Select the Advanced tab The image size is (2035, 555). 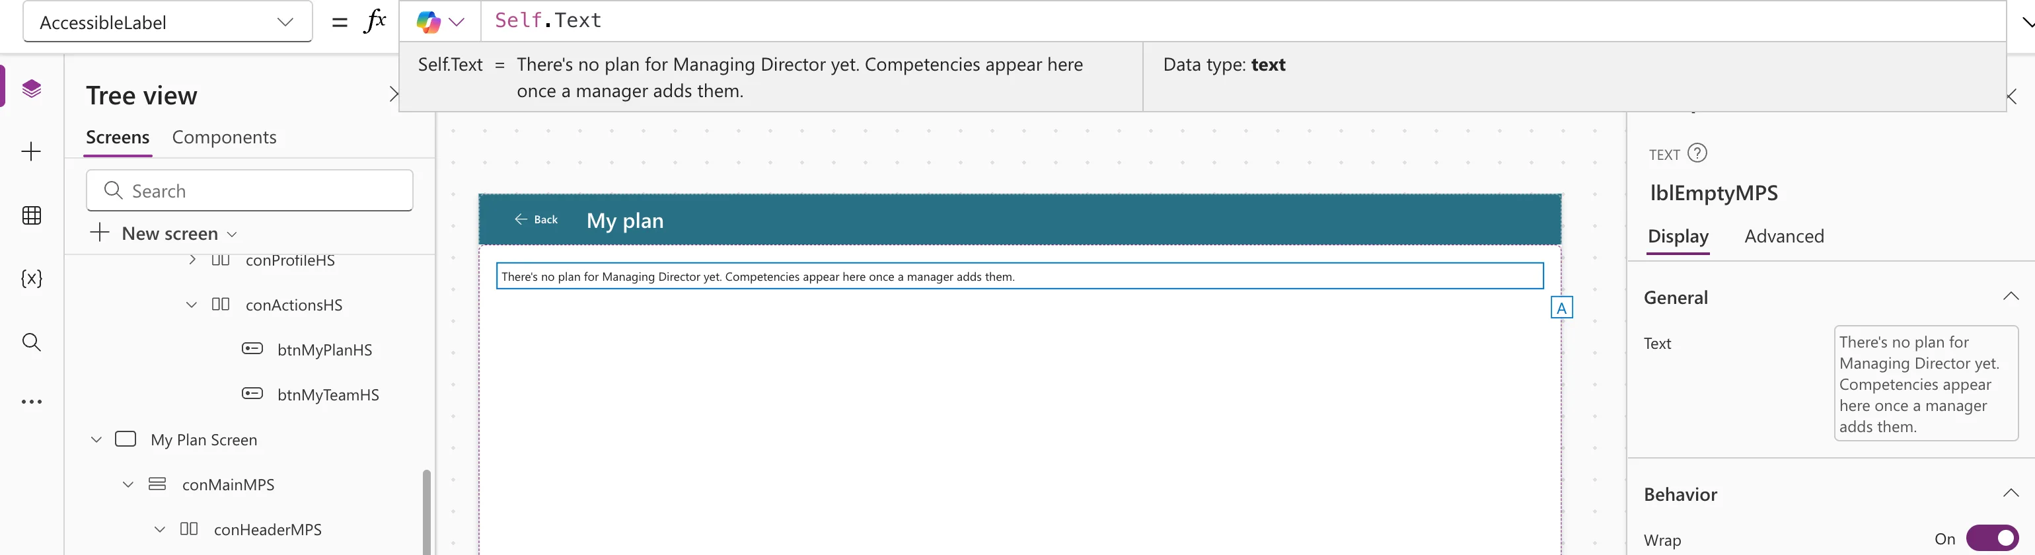pos(1784,236)
